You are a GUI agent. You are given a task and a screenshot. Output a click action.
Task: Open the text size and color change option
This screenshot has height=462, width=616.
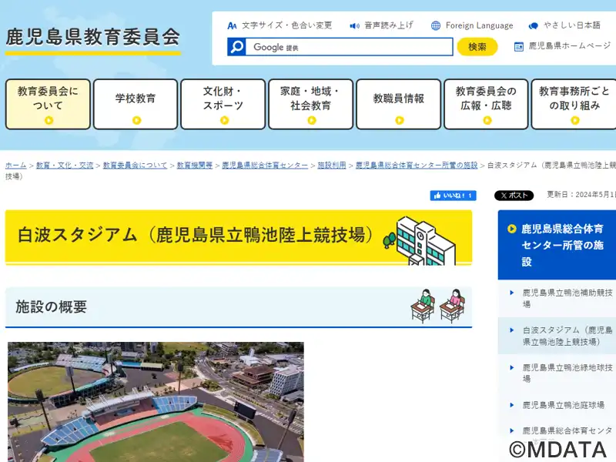tap(280, 25)
